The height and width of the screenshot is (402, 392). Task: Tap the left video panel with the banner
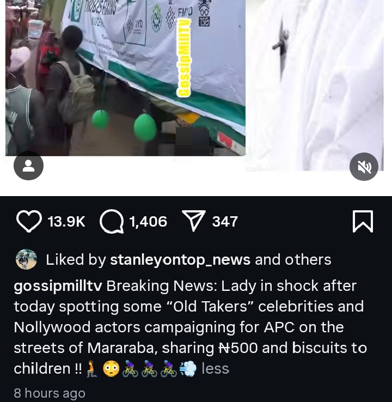tap(125, 76)
